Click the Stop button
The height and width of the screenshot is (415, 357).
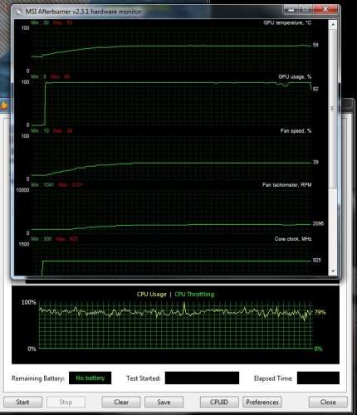click(66, 402)
